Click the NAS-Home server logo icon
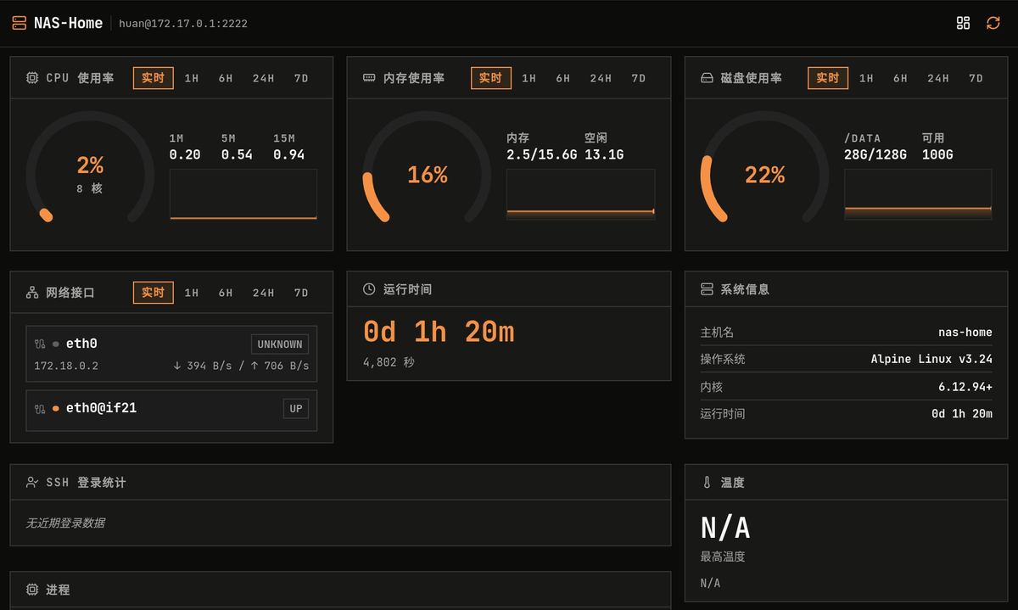 (19, 23)
